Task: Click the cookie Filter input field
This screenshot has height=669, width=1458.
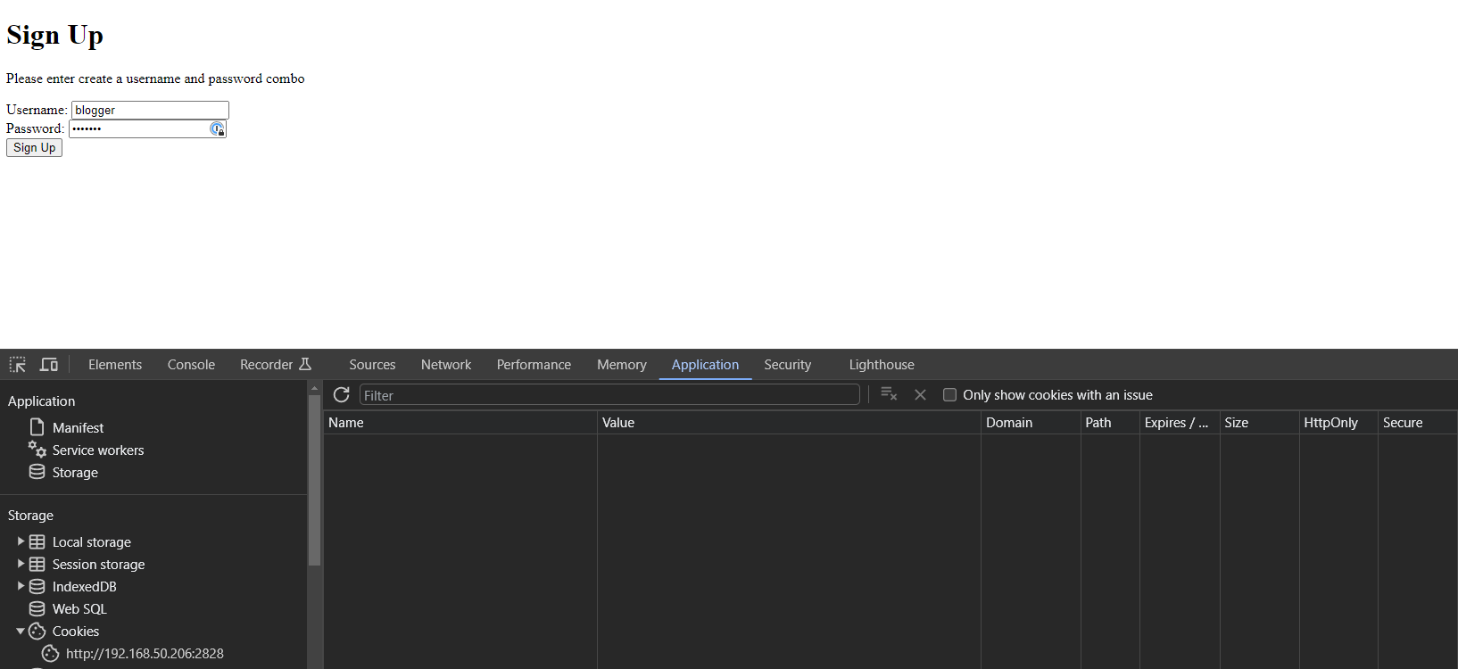Action: pos(609,395)
